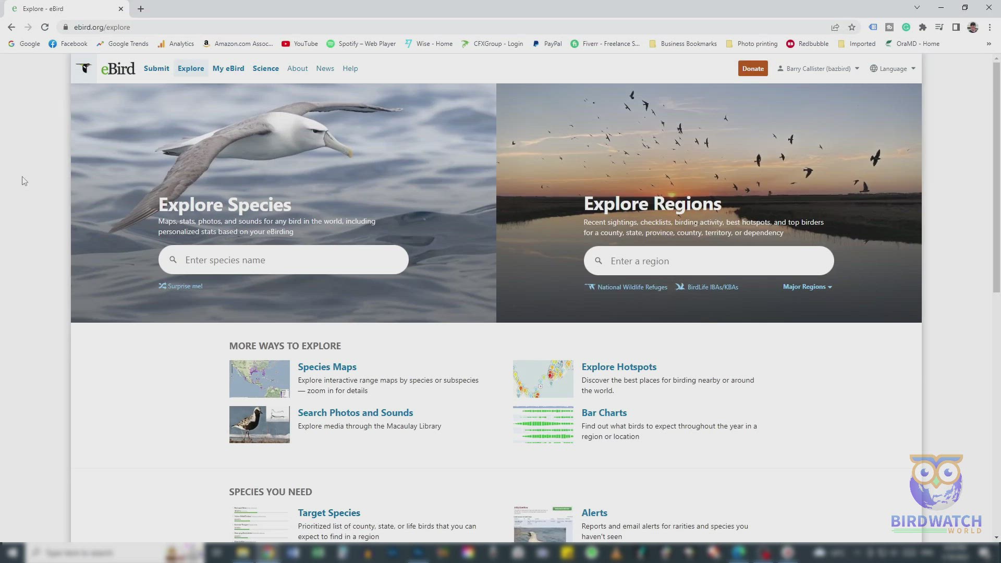This screenshot has width=1001, height=563.
Task: Click the Enter species name field
Action: [x=284, y=260]
